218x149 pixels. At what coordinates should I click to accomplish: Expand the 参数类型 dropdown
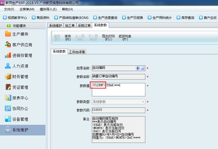(143, 102)
